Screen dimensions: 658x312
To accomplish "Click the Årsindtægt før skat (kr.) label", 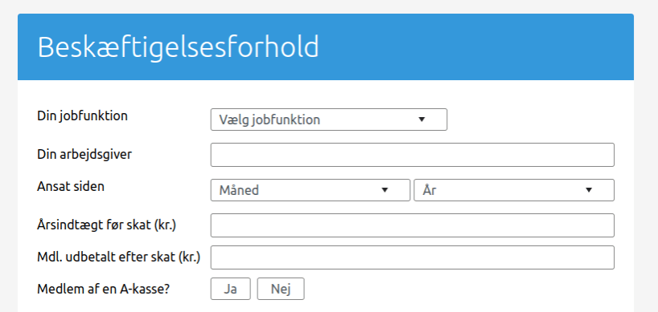I will pyautogui.click(x=107, y=225).
